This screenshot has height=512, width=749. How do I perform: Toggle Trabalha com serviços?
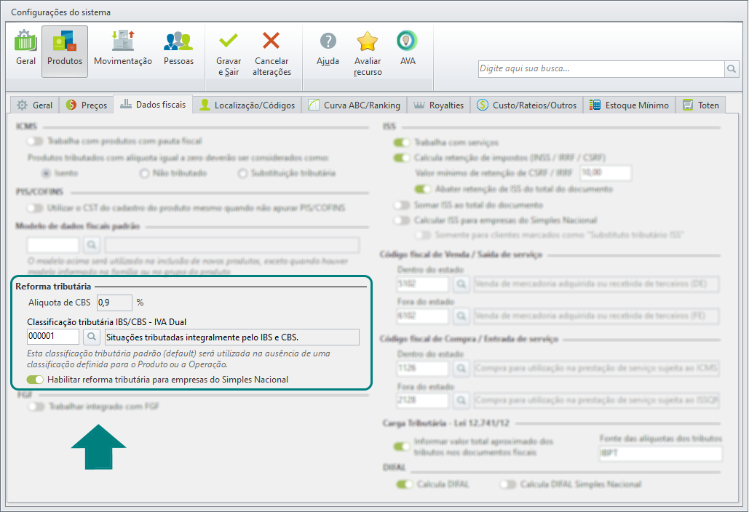pos(402,143)
